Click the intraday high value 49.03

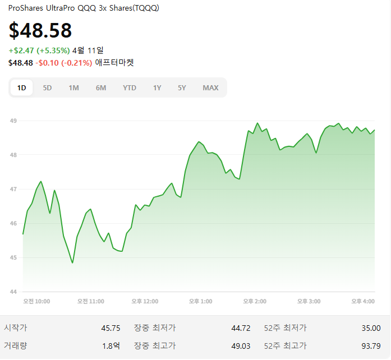tap(241, 347)
